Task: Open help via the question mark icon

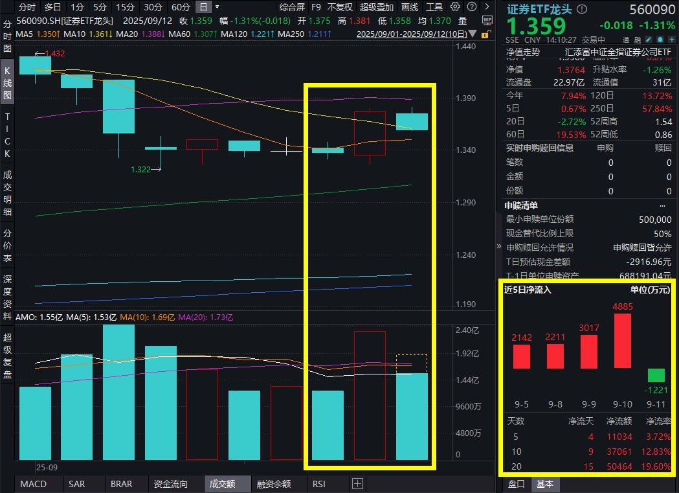Action: click(x=472, y=6)
